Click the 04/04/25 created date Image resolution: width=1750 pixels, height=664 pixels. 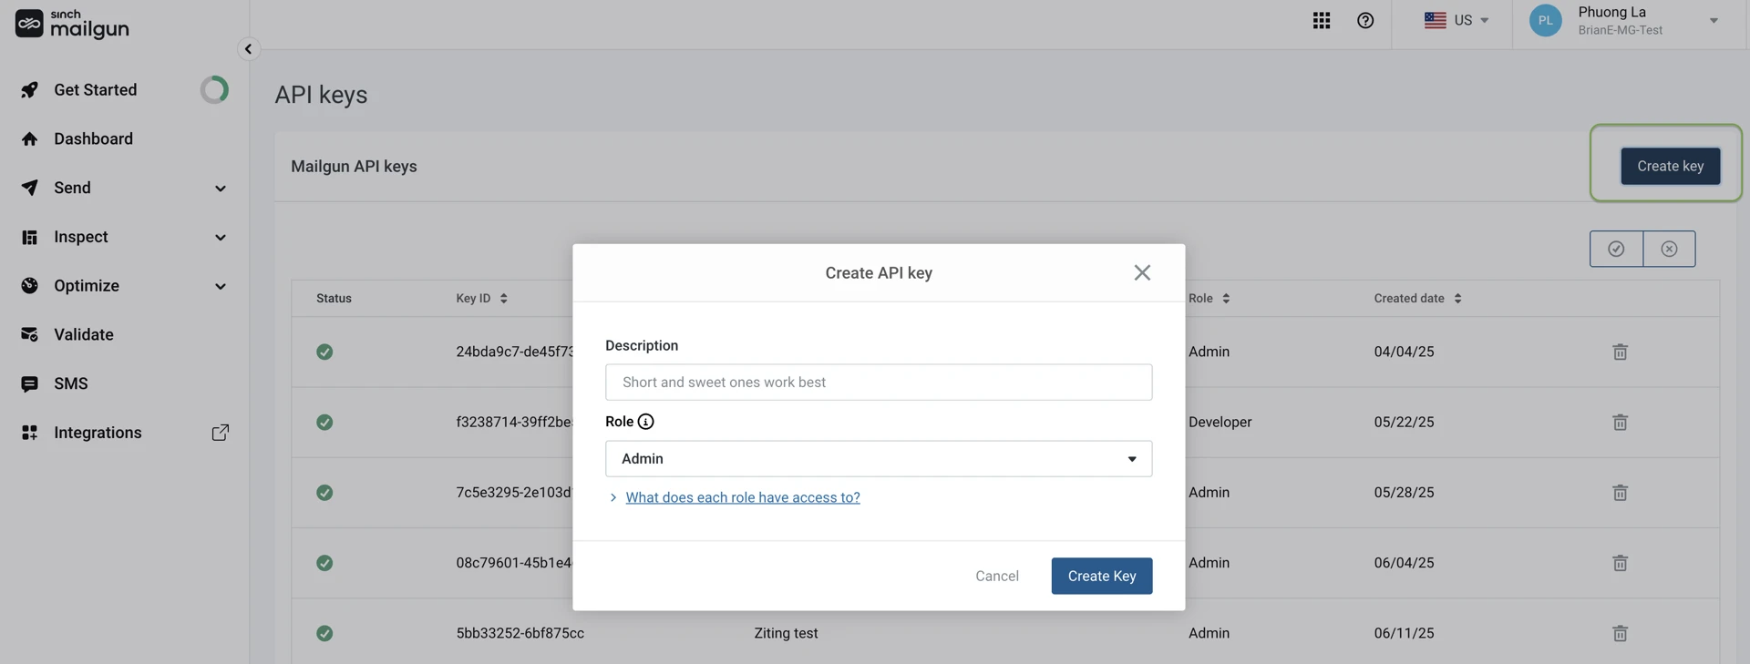coord(1404,352)
